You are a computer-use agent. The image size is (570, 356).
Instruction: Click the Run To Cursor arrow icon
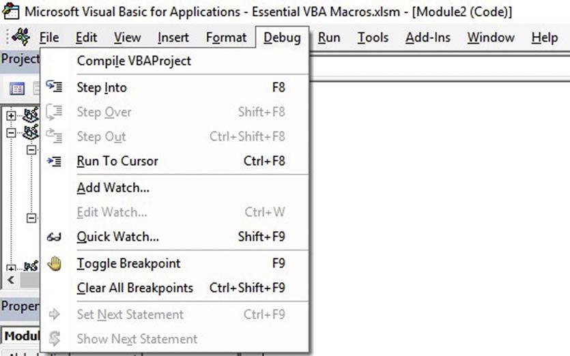coord(54,161)
